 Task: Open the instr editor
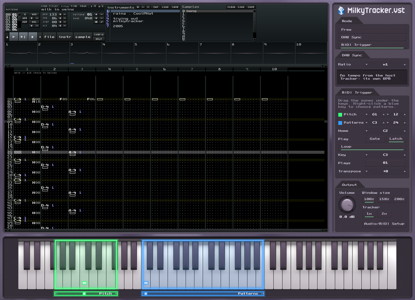click(65, 37)
